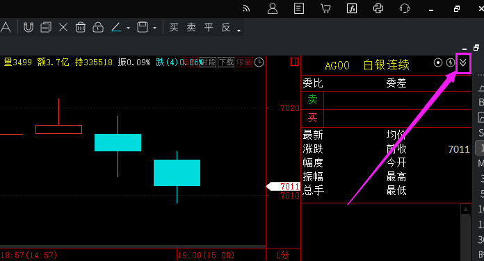The image size is (484, 261).
Task: Click the red 限量 button
Action: [x=244, y=62]
